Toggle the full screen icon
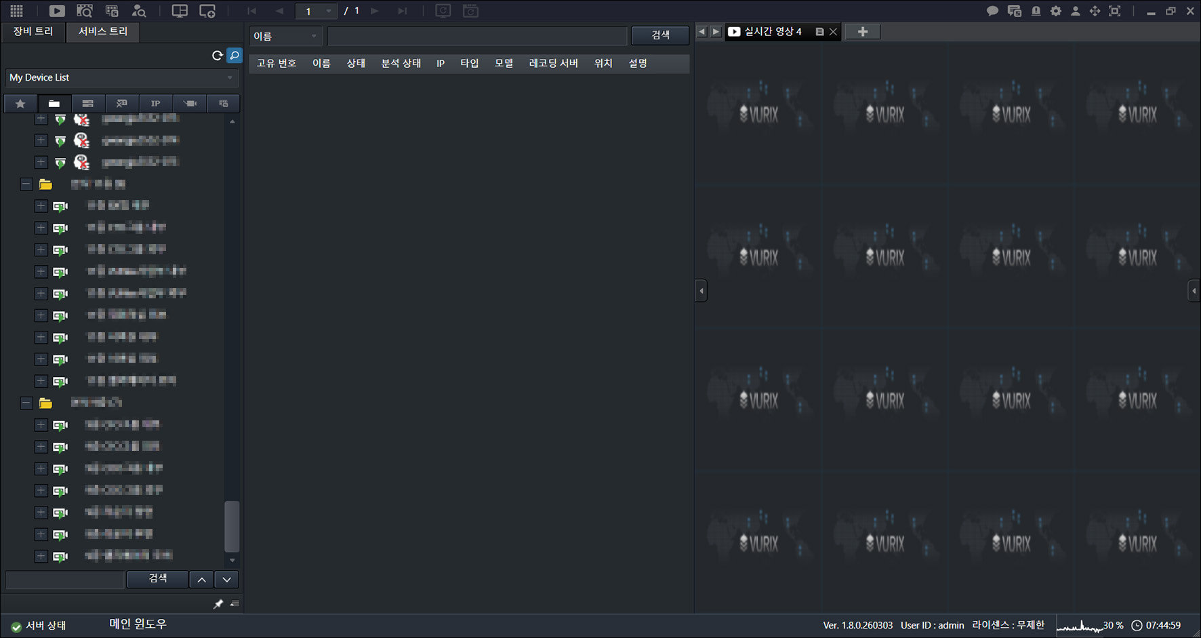Screen dimensions: 1201x638 1115,11
